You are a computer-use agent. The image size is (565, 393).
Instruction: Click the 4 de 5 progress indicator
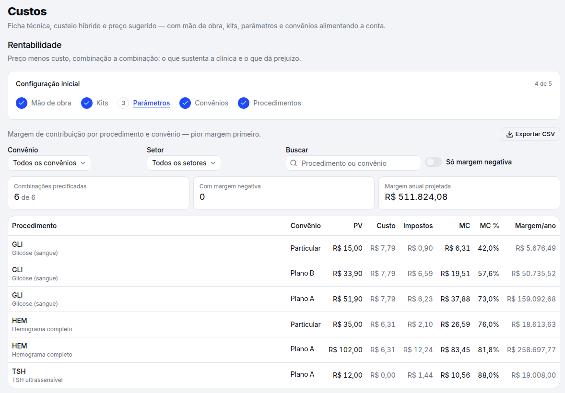coord(543,84)
